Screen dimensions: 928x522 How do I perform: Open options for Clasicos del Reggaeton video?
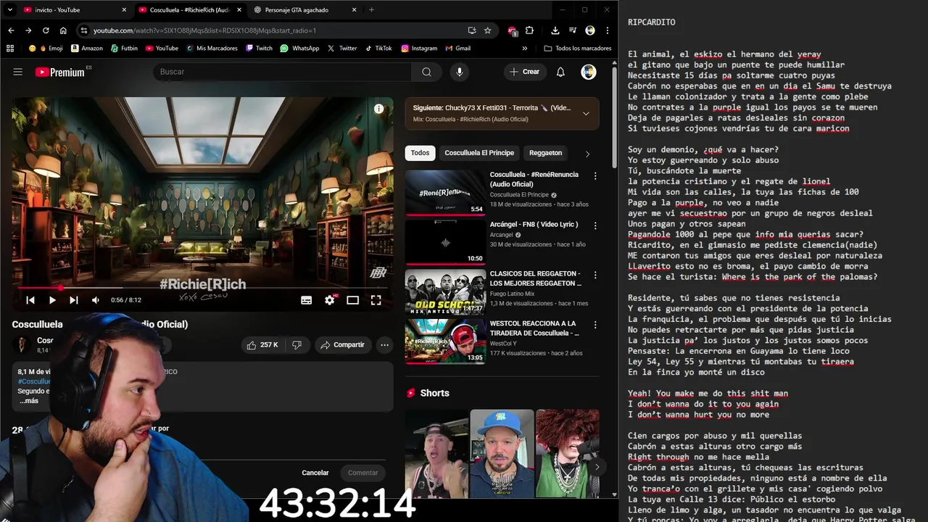pos(595,275)
